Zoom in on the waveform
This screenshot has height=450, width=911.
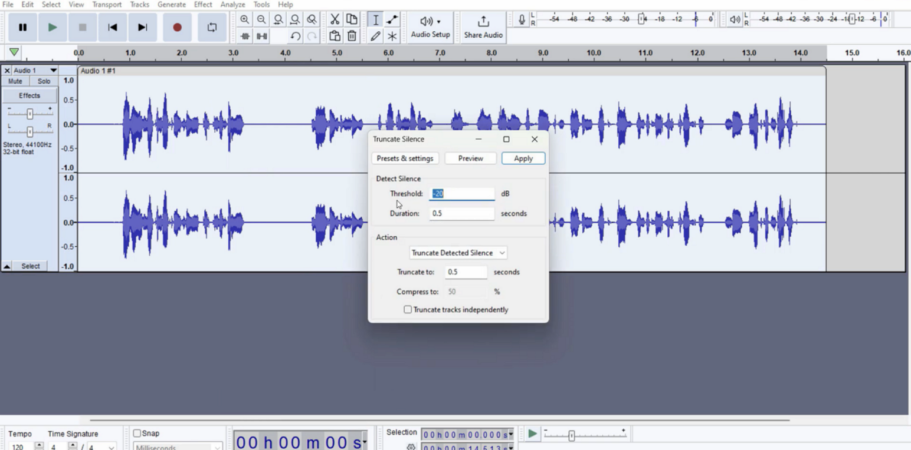coord(244,19)
